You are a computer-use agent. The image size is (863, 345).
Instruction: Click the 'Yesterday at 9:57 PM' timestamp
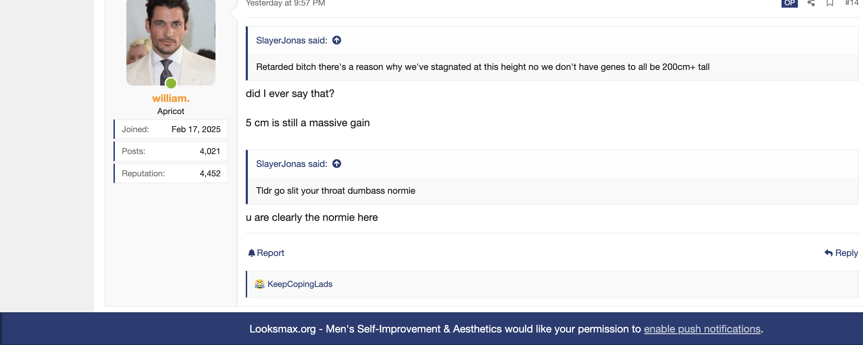click(285, 3)
